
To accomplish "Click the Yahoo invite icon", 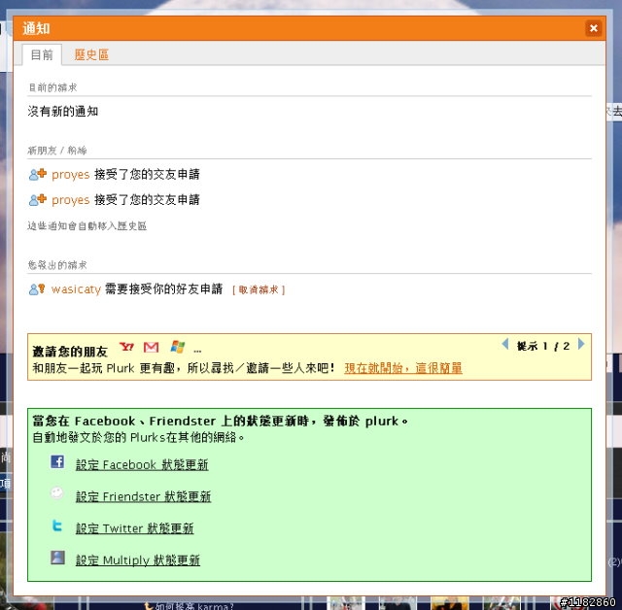I will pyautogui.click(x=127, y=347).
